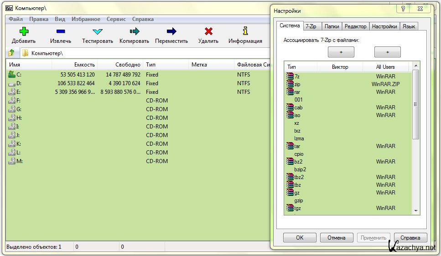The height and width of the screenshot is (256, 441).
Task: Switch to the 7-Zip settings tab
Action: pyautogui.click(x=312, y=26)
